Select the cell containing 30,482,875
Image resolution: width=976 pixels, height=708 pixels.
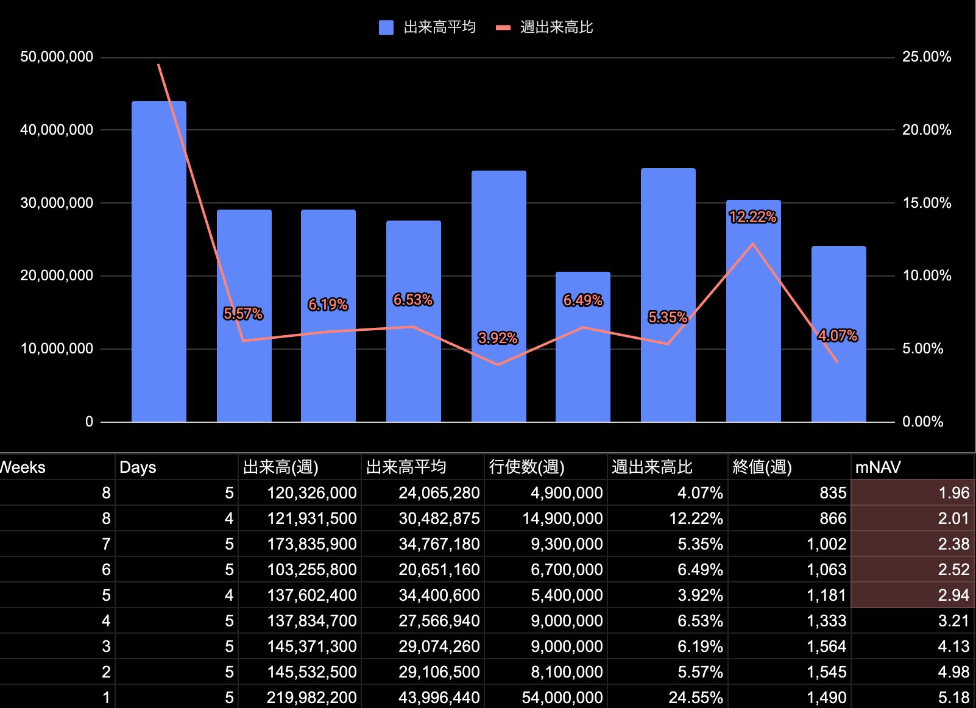pyautogui.click(x=423, y=519)
